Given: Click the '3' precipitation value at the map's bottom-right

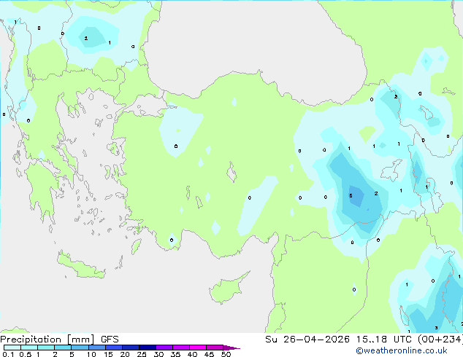Looking at the screenshot, I should [x=437, y=328].
